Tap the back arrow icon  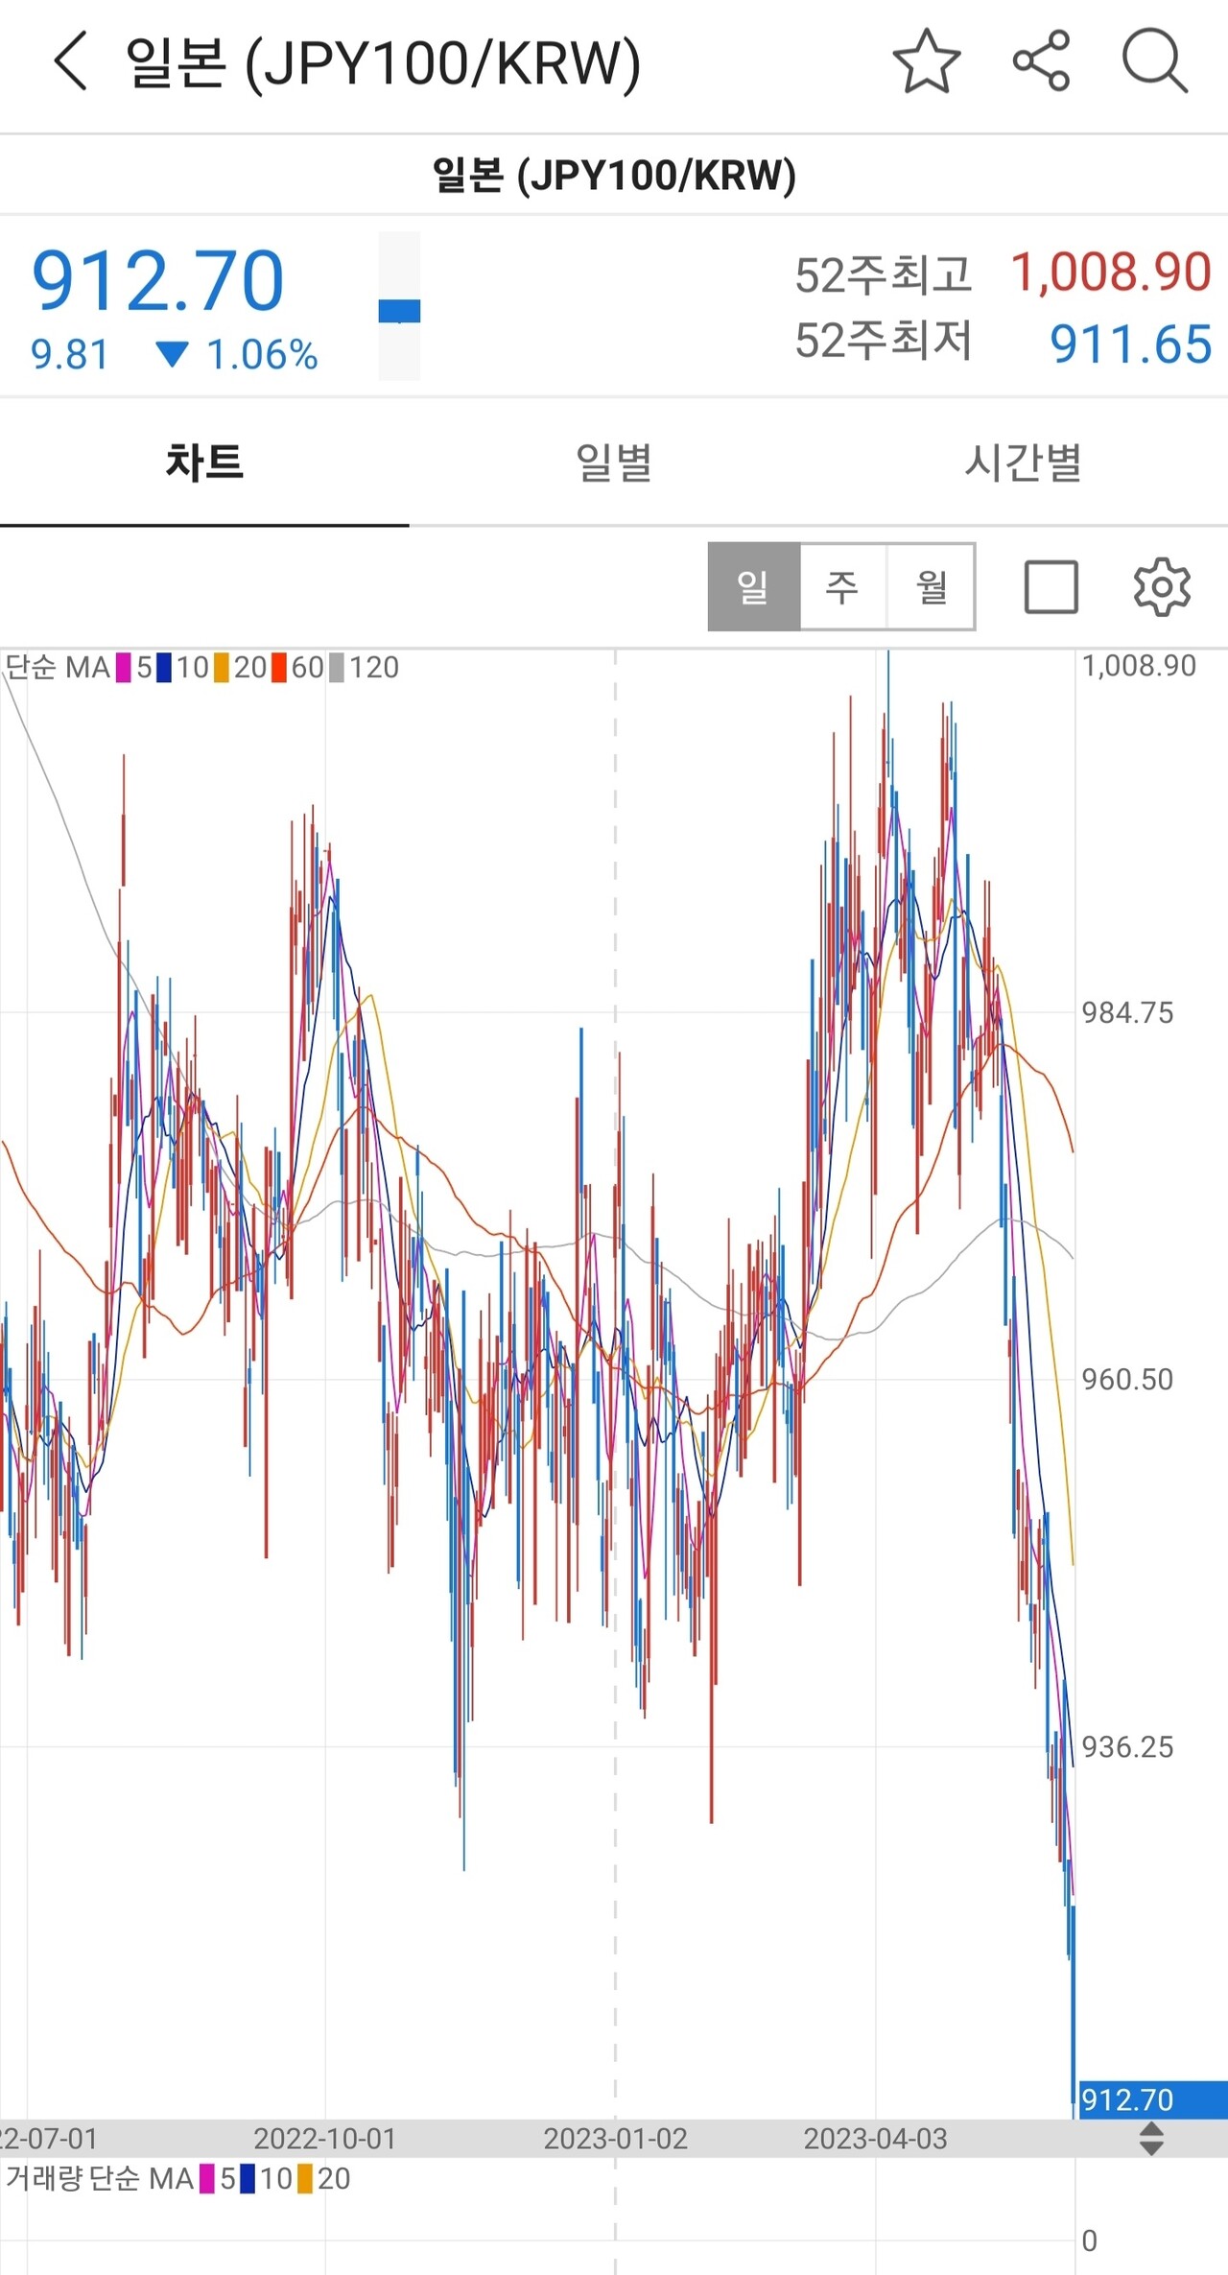tap(71, 61)
